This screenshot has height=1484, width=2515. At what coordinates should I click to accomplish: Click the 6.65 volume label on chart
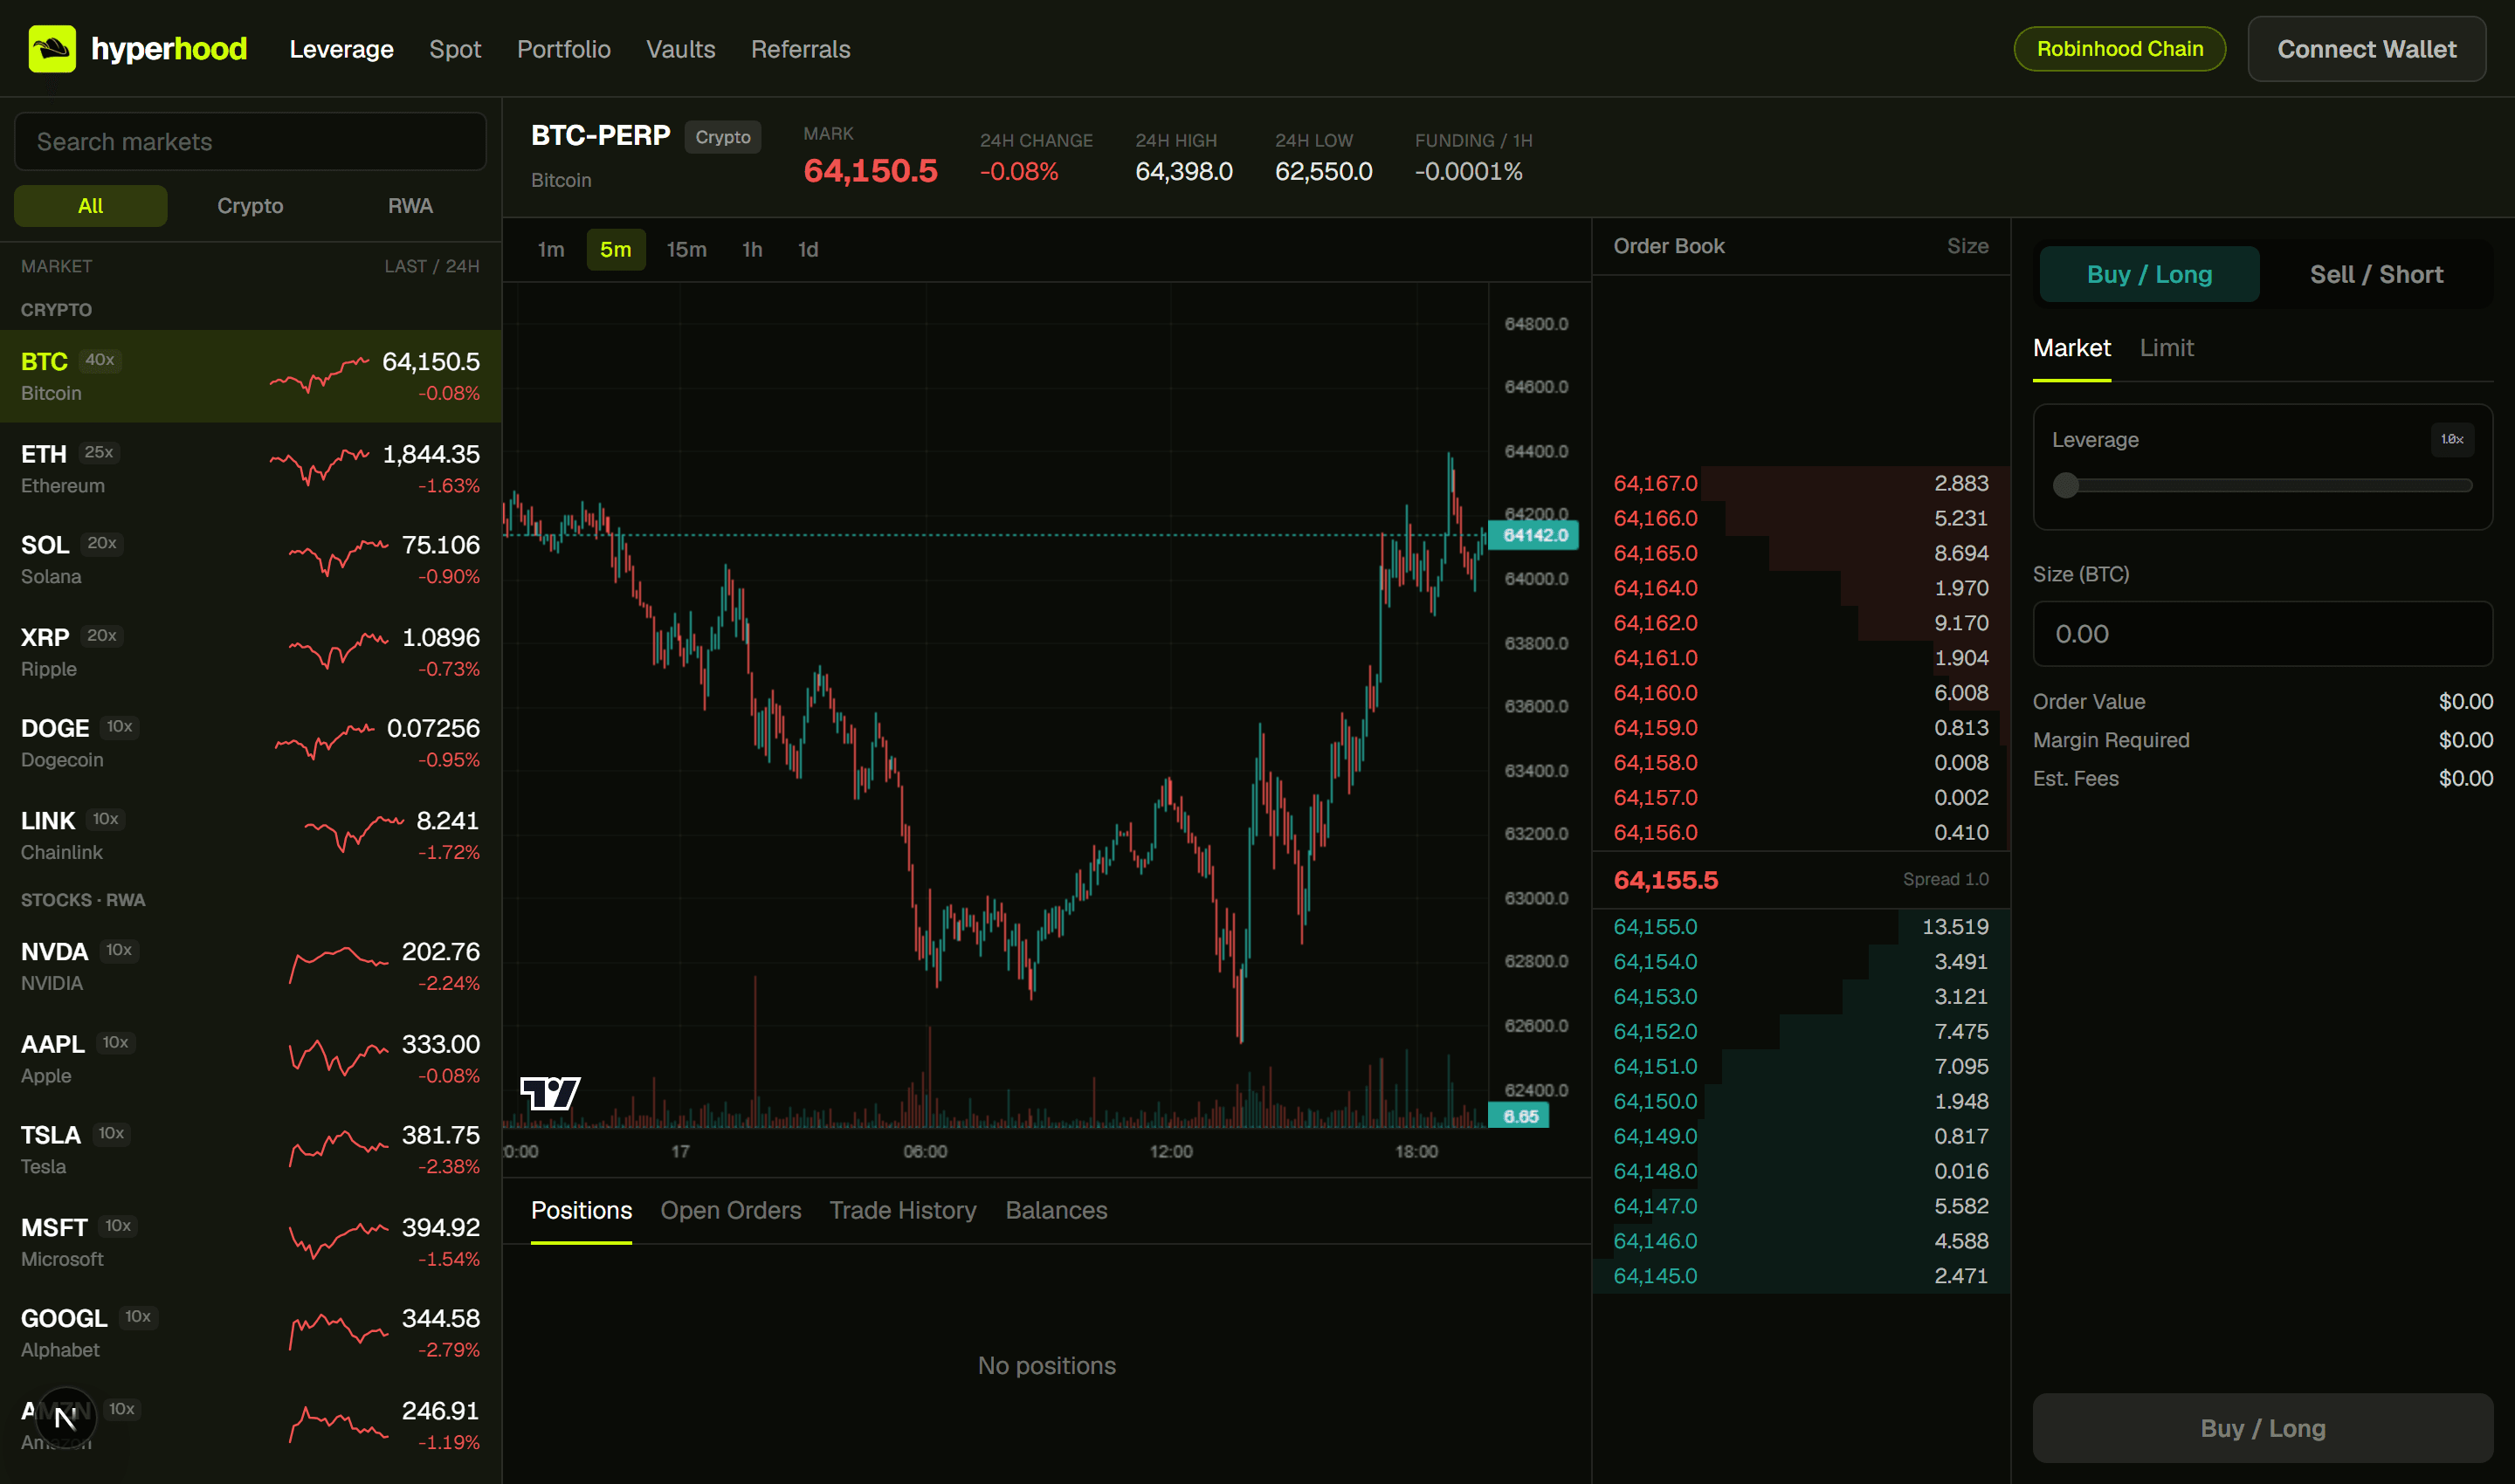pos(1519,1116)
